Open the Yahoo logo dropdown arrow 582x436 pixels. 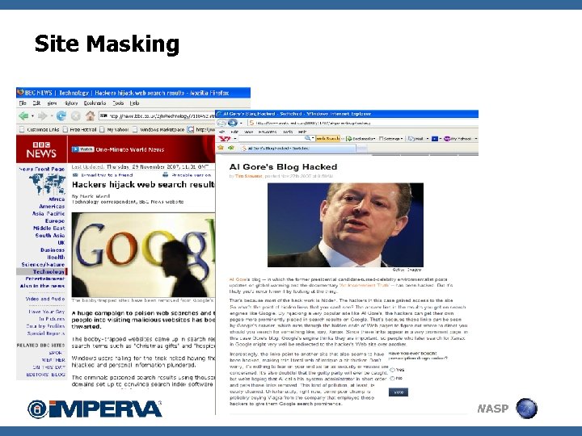point(235,139)
